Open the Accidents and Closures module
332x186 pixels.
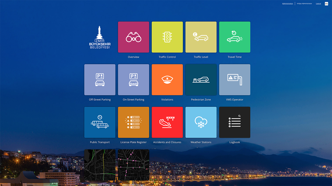tap(167, 122)
